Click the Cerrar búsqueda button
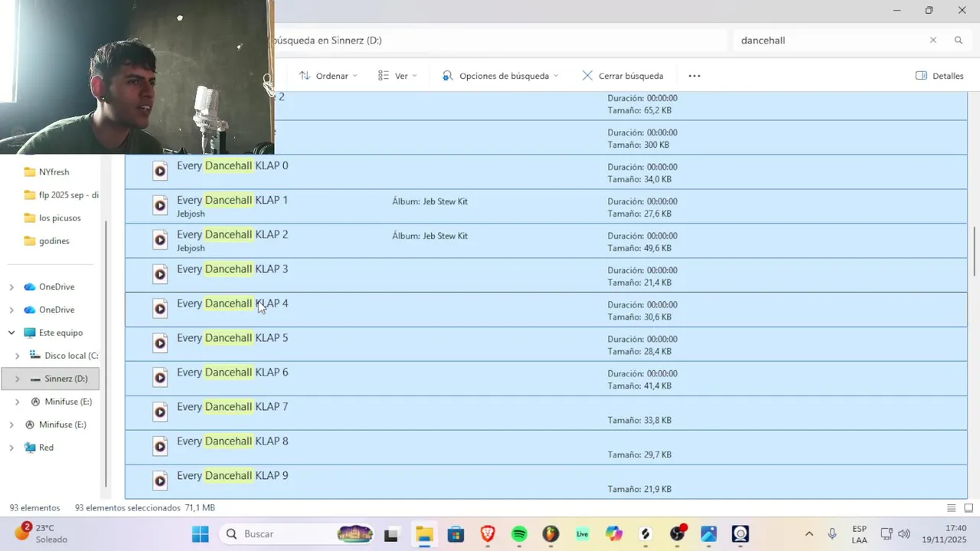This screenshot has height=551, width=980. point(622,76)
